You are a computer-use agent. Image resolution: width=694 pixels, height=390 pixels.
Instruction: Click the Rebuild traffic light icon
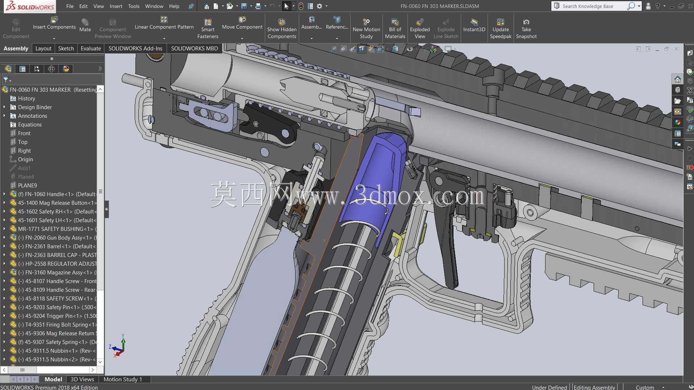(301, 6)
